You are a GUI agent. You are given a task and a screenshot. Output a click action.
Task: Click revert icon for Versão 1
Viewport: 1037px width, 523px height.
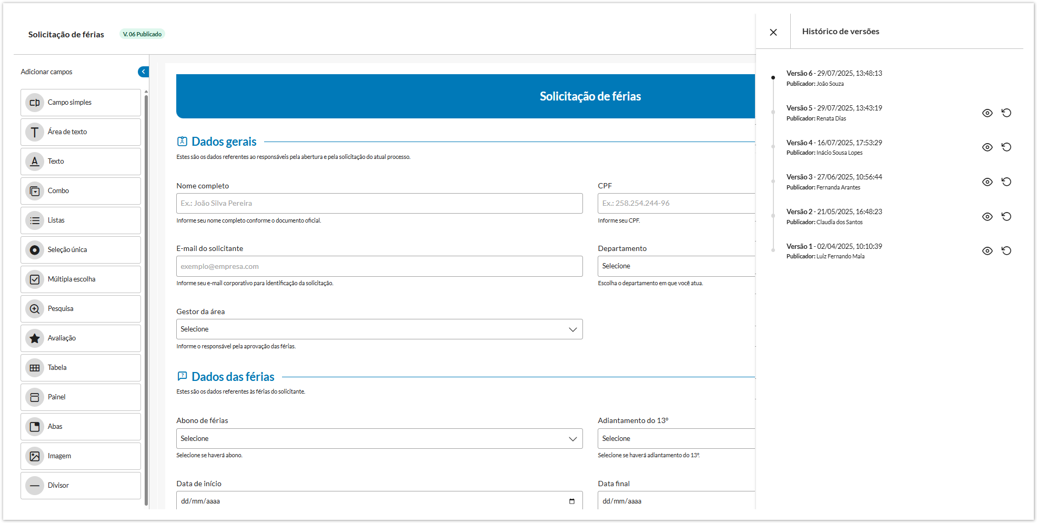point(1006,251)
